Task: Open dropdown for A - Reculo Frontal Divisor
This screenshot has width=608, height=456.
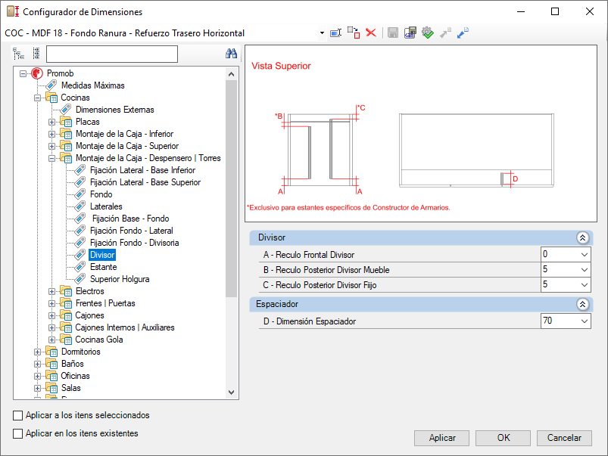Action: pos(585,255)
